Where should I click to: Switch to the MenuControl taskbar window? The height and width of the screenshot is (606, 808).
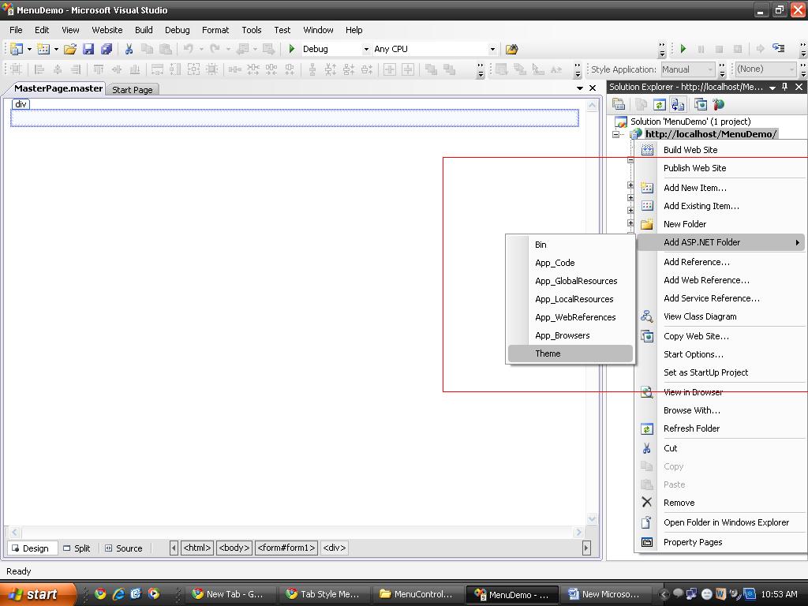417,594
